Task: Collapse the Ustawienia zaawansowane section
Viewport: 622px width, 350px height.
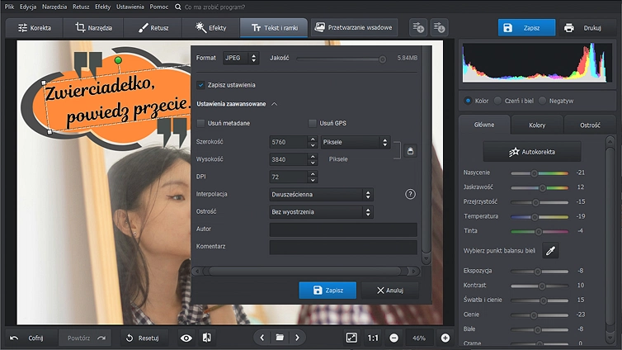Action: [x=274, y=104]
